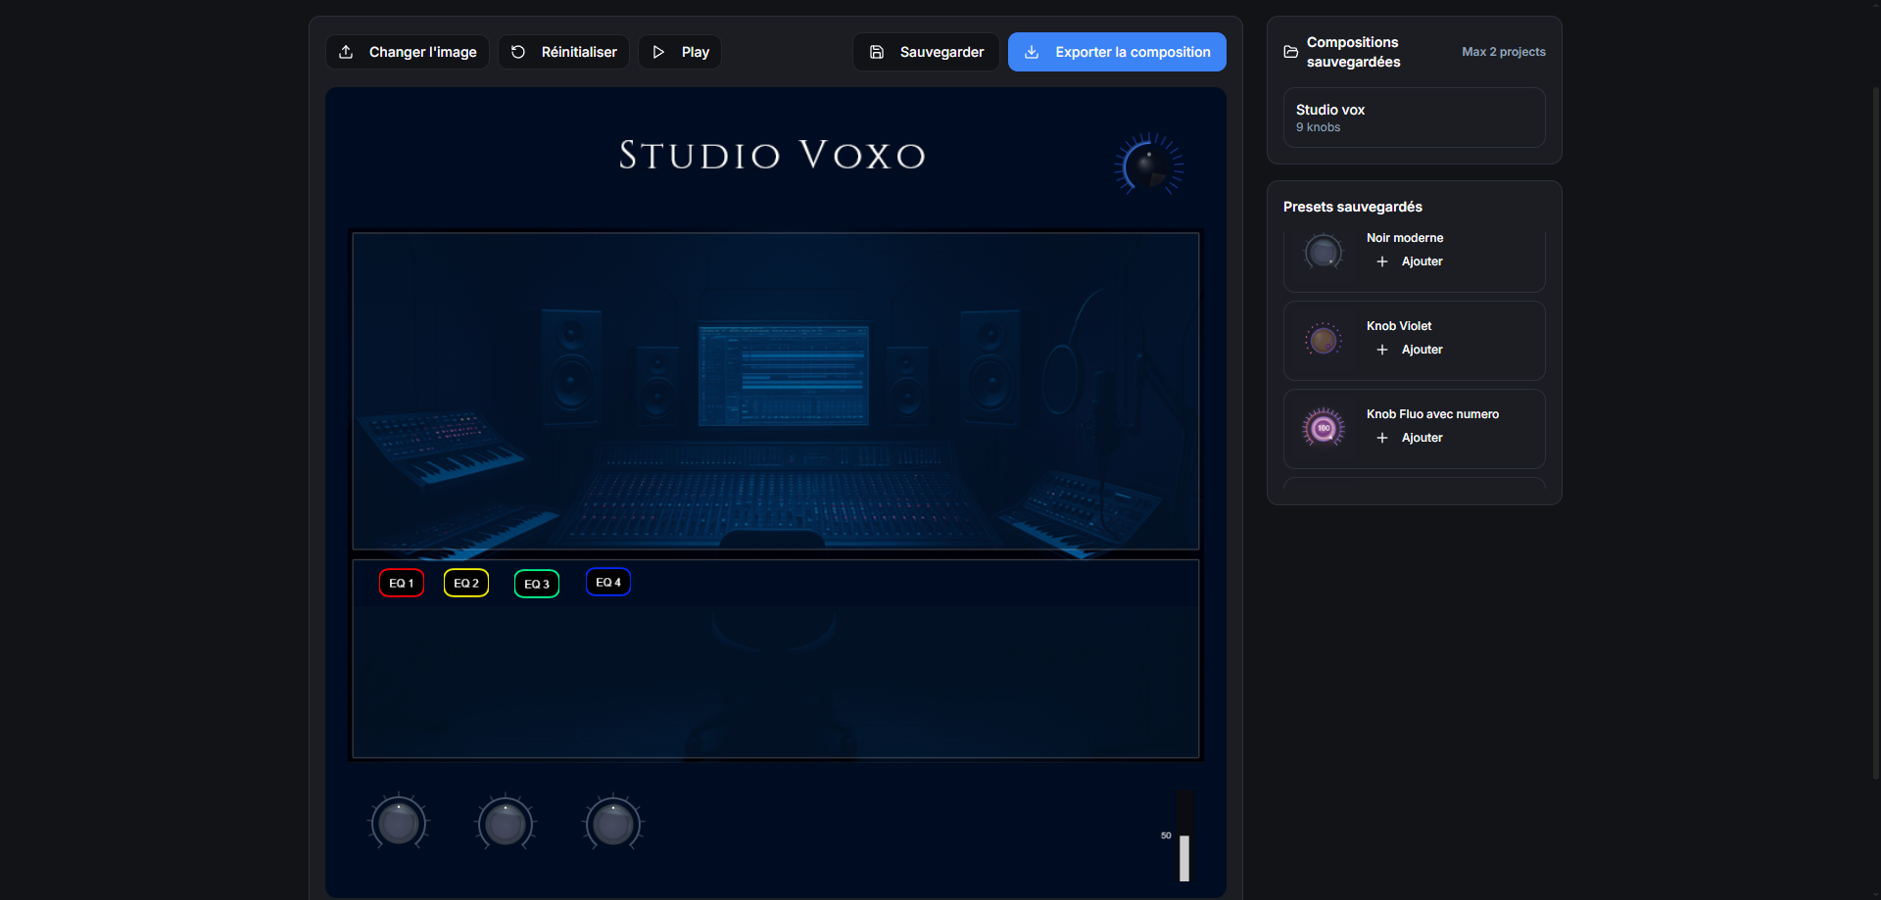This screenshot has height=900, width=1881.
Task: Toggle the green EQ 3 button
Action: 537,584
